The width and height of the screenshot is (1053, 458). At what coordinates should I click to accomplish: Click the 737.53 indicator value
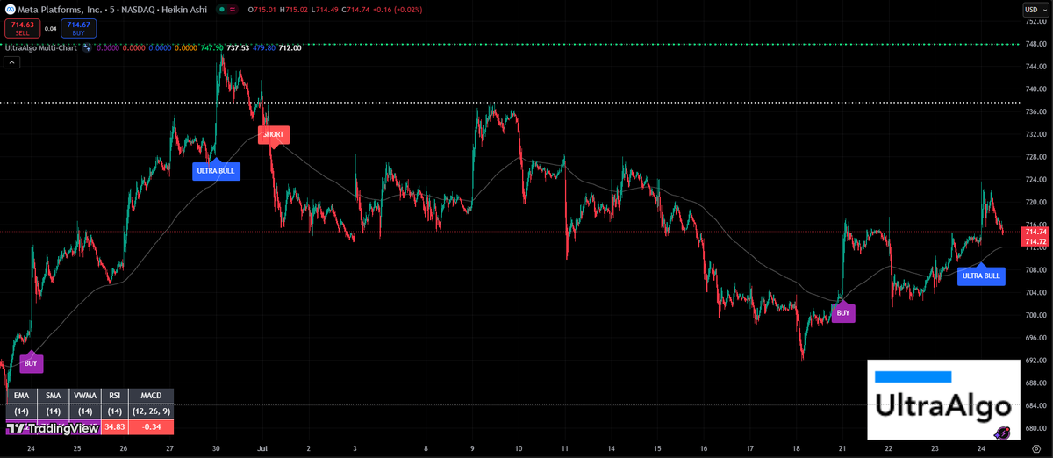pyautogui.click(x=238, y=47)
